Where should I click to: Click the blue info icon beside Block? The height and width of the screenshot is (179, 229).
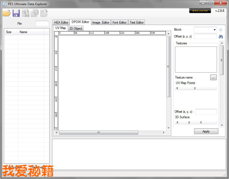[x=221, y=30]
